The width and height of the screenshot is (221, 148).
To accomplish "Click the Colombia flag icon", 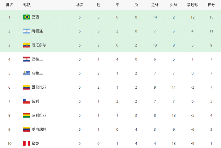I will coord(27,87).
